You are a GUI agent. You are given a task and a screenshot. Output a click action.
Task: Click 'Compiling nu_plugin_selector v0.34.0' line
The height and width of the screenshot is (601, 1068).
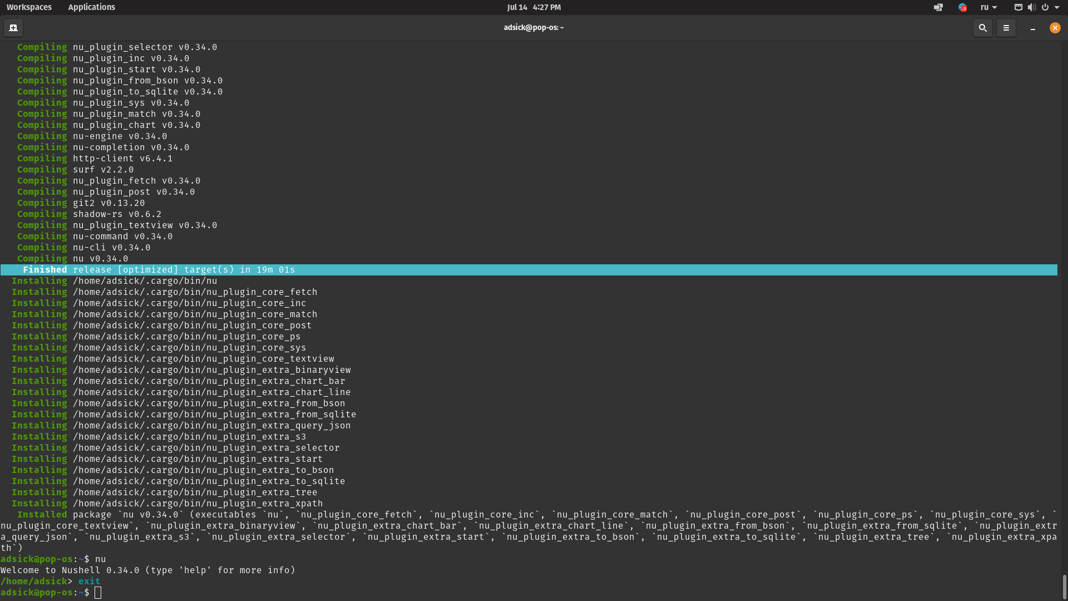pos(117,47)
